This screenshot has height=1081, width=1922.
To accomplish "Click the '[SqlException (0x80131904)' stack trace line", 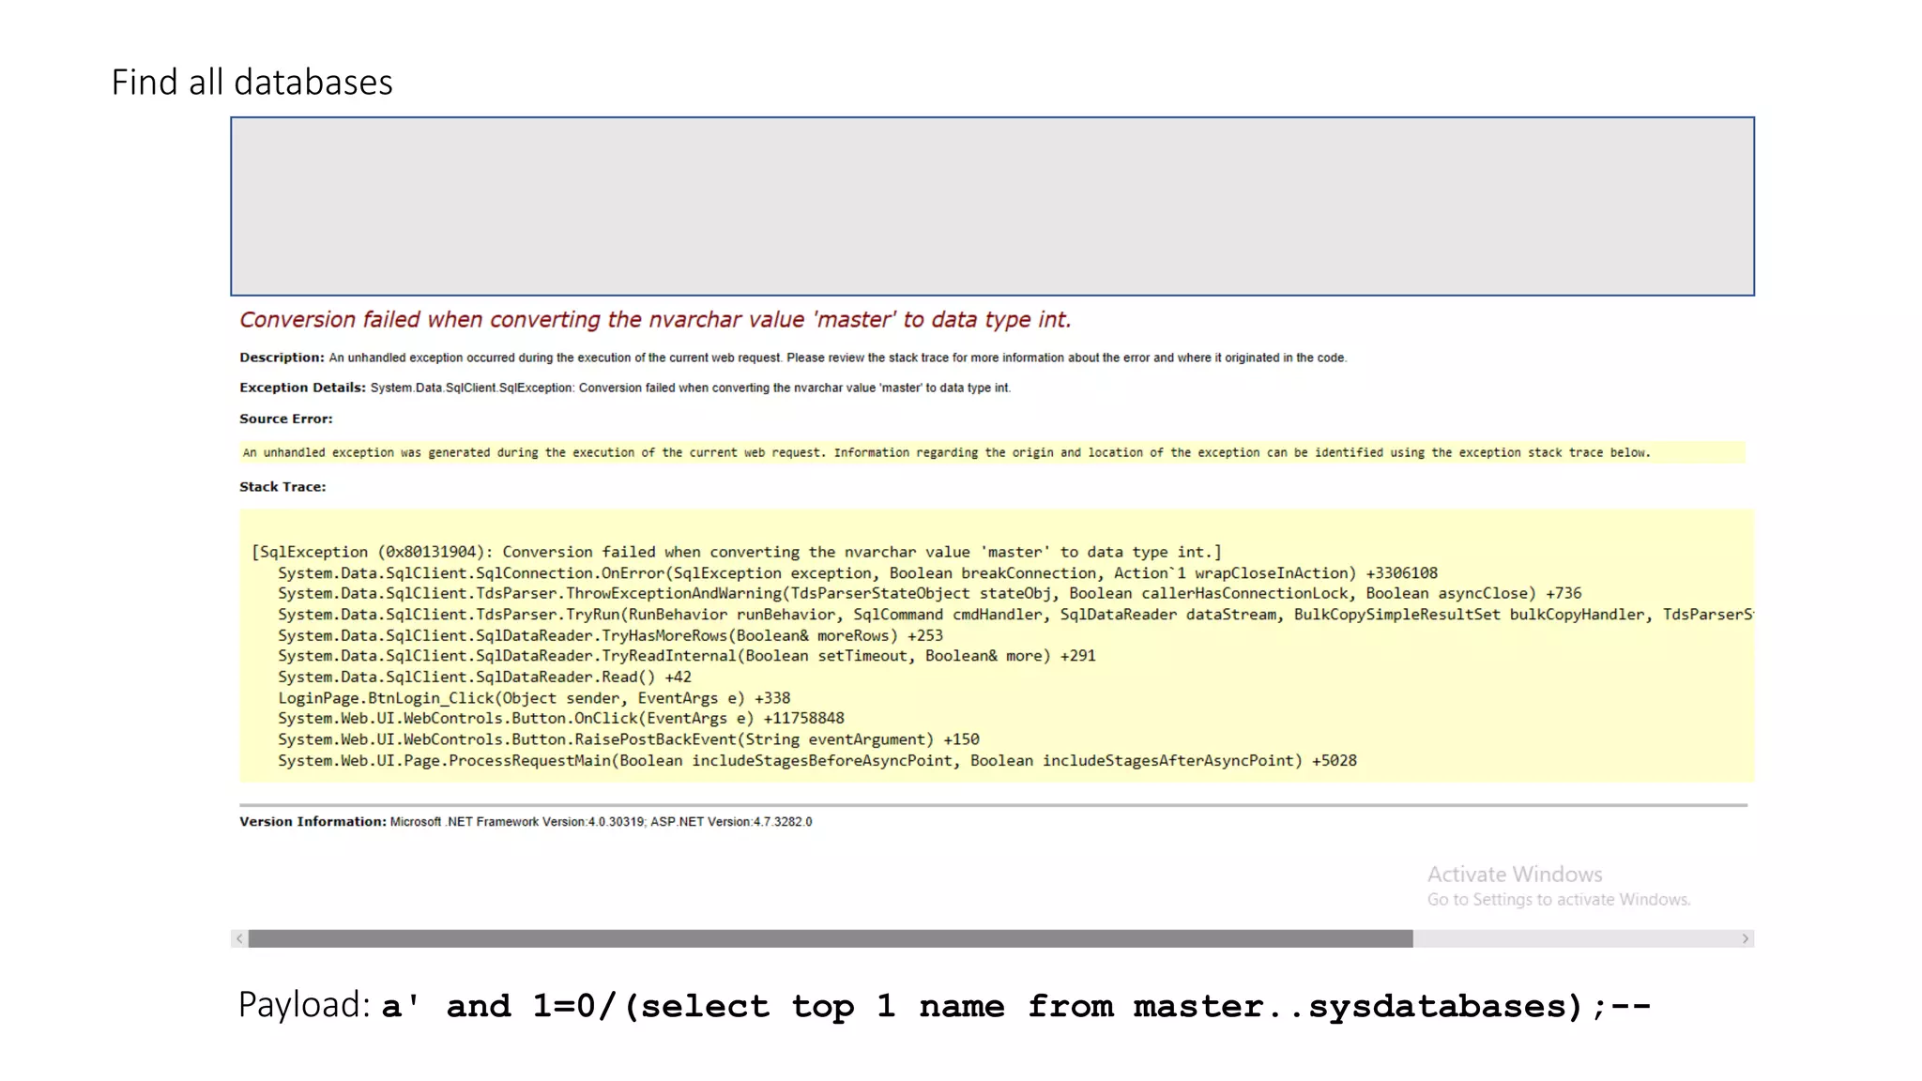I will pyautogui.click(x=737, y=552).
